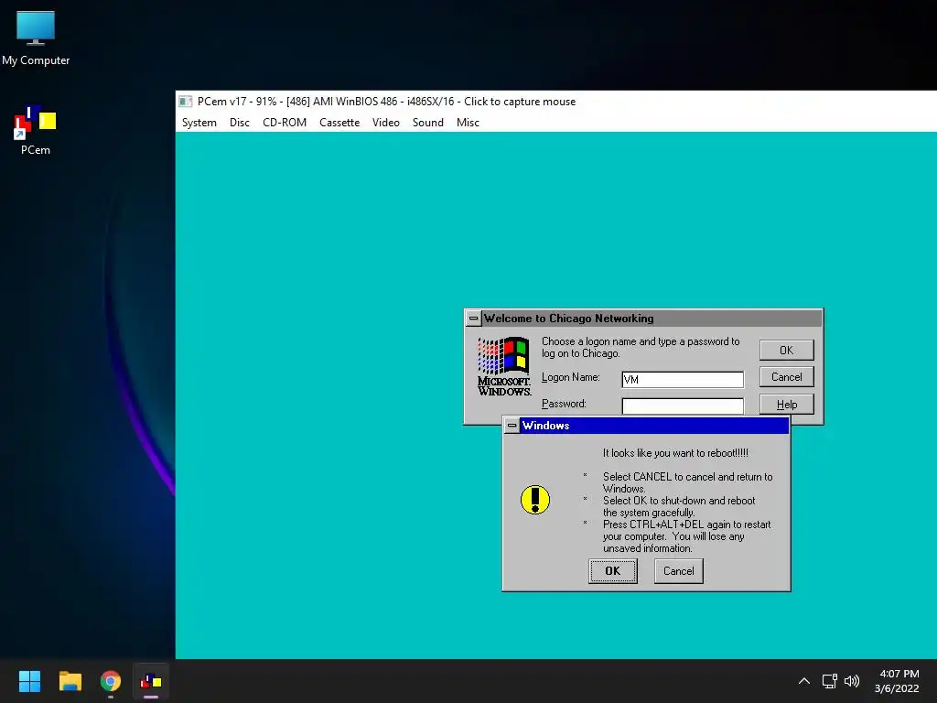Open the Sound menu in PCem
Screen dimensions: 937x703
(x=428, y=123)
